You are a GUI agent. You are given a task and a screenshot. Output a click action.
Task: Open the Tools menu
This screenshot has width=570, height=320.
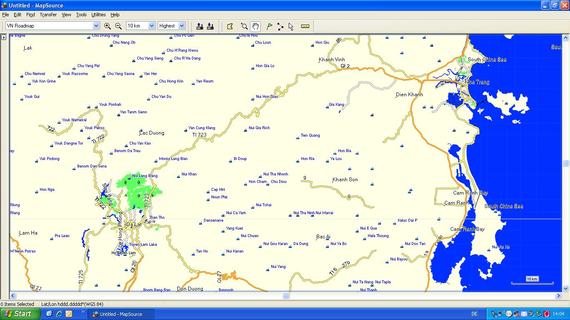81,15
